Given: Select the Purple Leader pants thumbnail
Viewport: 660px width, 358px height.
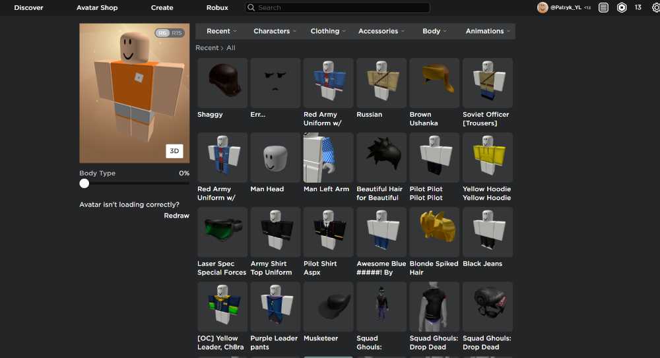Looking at the screenshot, I should click(275, 307).
